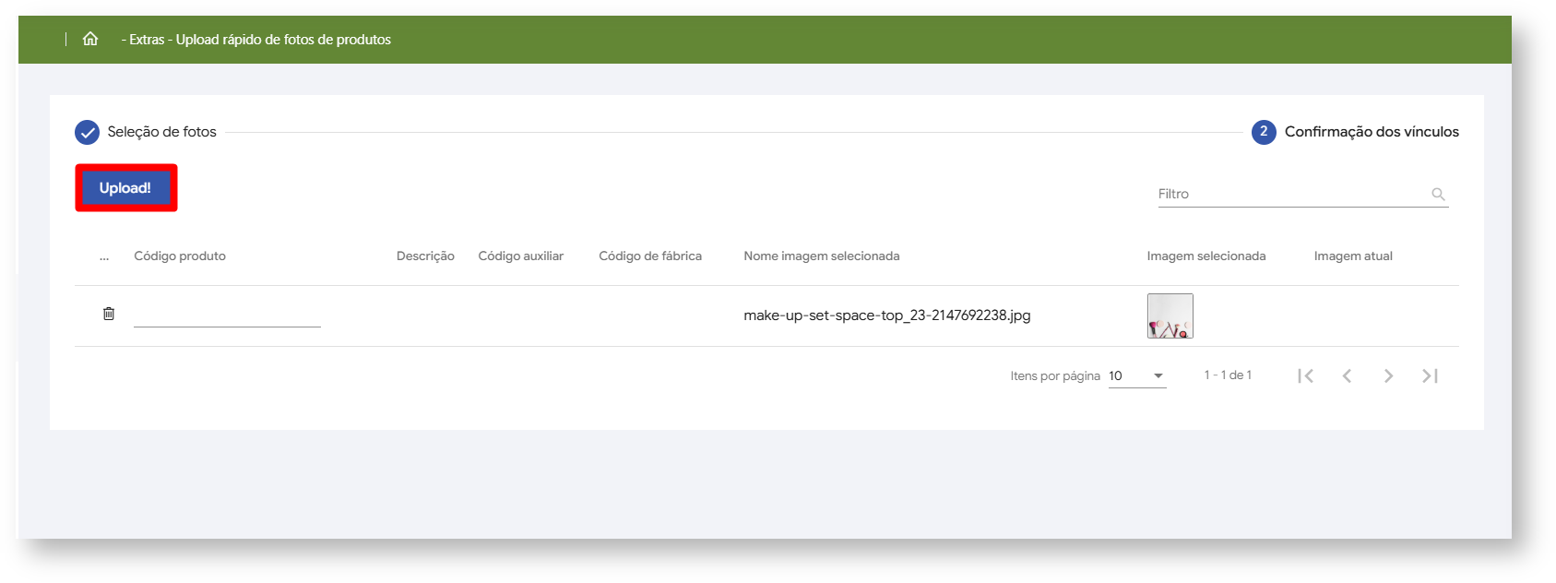Click the completed Seleção de fotos checkmark

point(87,132)
